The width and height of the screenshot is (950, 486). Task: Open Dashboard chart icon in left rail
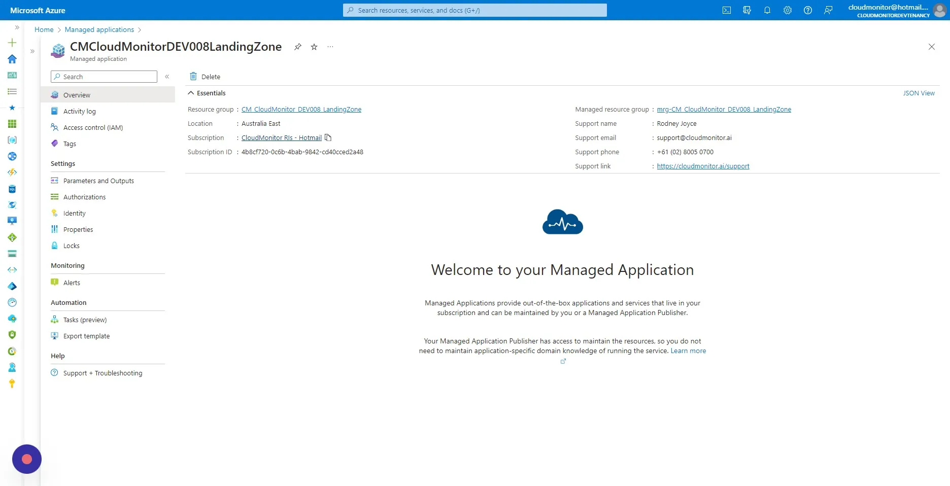[12, 75]
